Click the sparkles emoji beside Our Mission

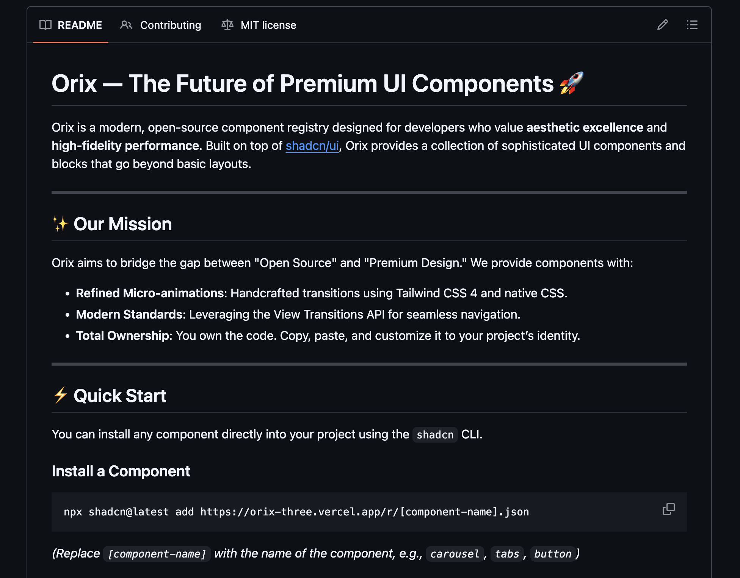tap(60, 224)
